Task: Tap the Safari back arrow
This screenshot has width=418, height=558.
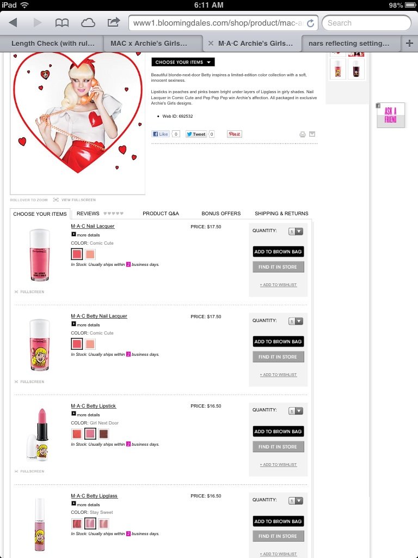Action: pos(13,23)
